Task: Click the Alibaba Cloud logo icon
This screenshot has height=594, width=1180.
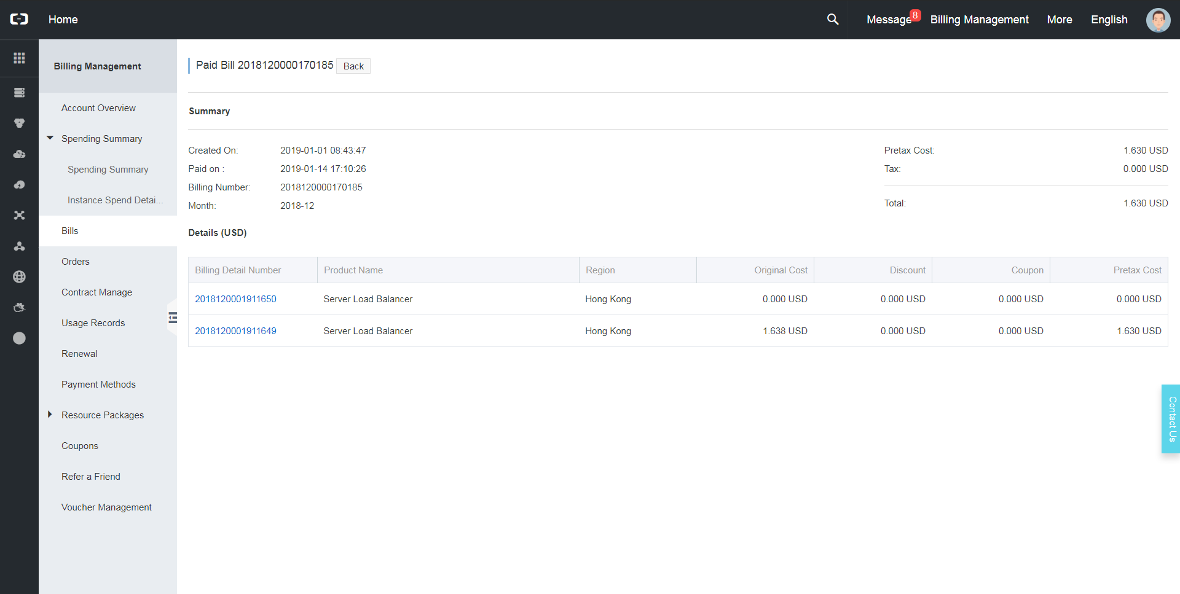Action: (19, 19)
